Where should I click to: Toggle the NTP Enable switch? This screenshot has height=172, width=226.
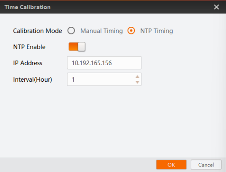[x=77, y=47]
